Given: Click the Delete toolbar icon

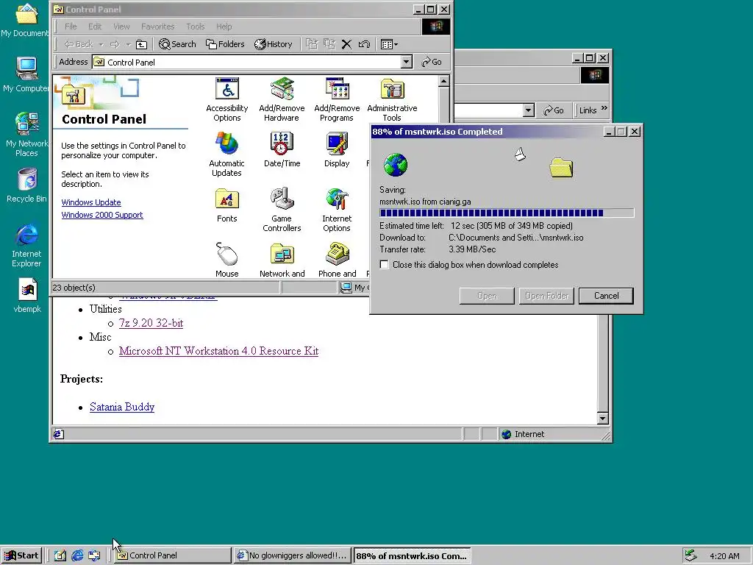Looking at the screenshot, I should coord(346,45).
